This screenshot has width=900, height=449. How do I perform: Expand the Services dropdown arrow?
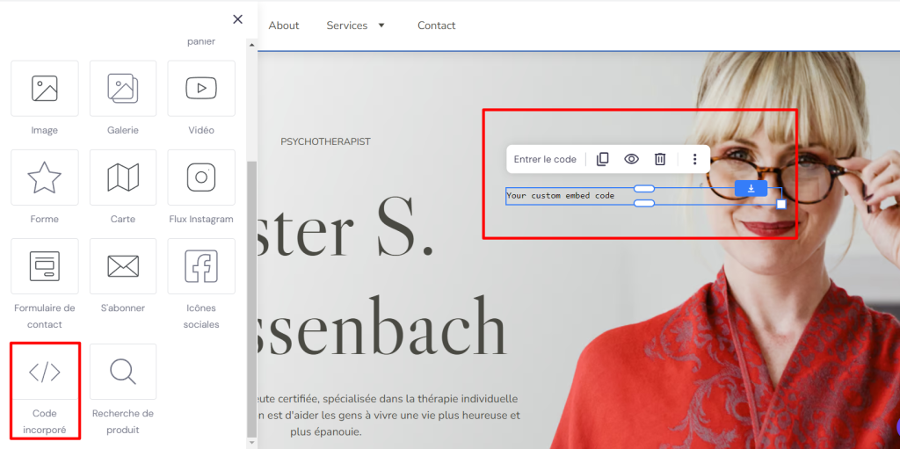381,25
